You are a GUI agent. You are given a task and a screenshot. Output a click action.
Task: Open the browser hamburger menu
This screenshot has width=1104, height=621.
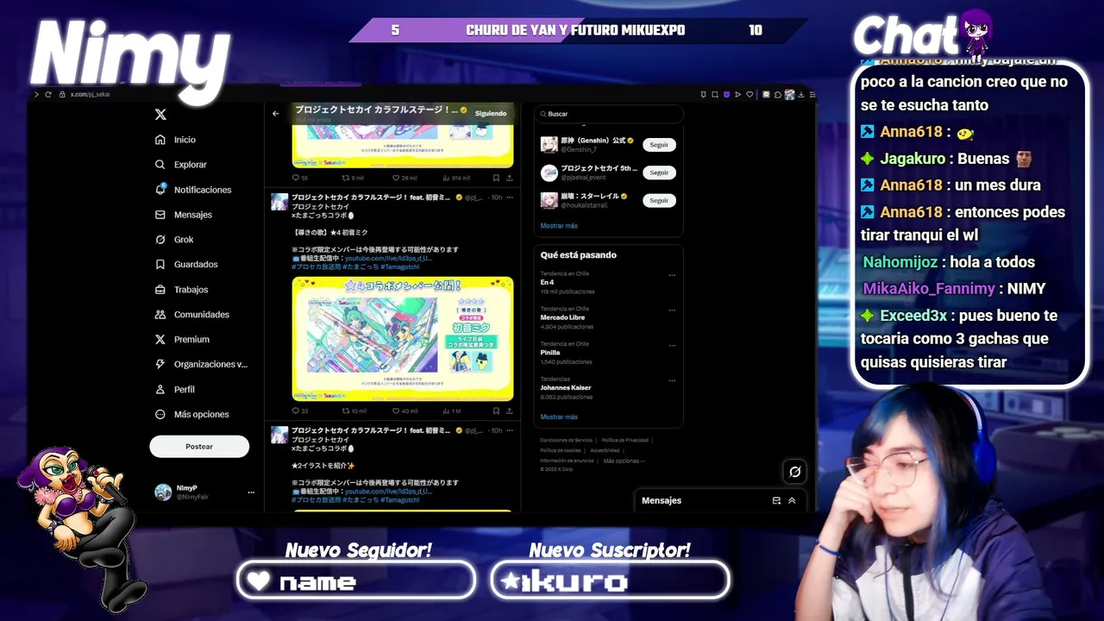[x=812, y=94]
